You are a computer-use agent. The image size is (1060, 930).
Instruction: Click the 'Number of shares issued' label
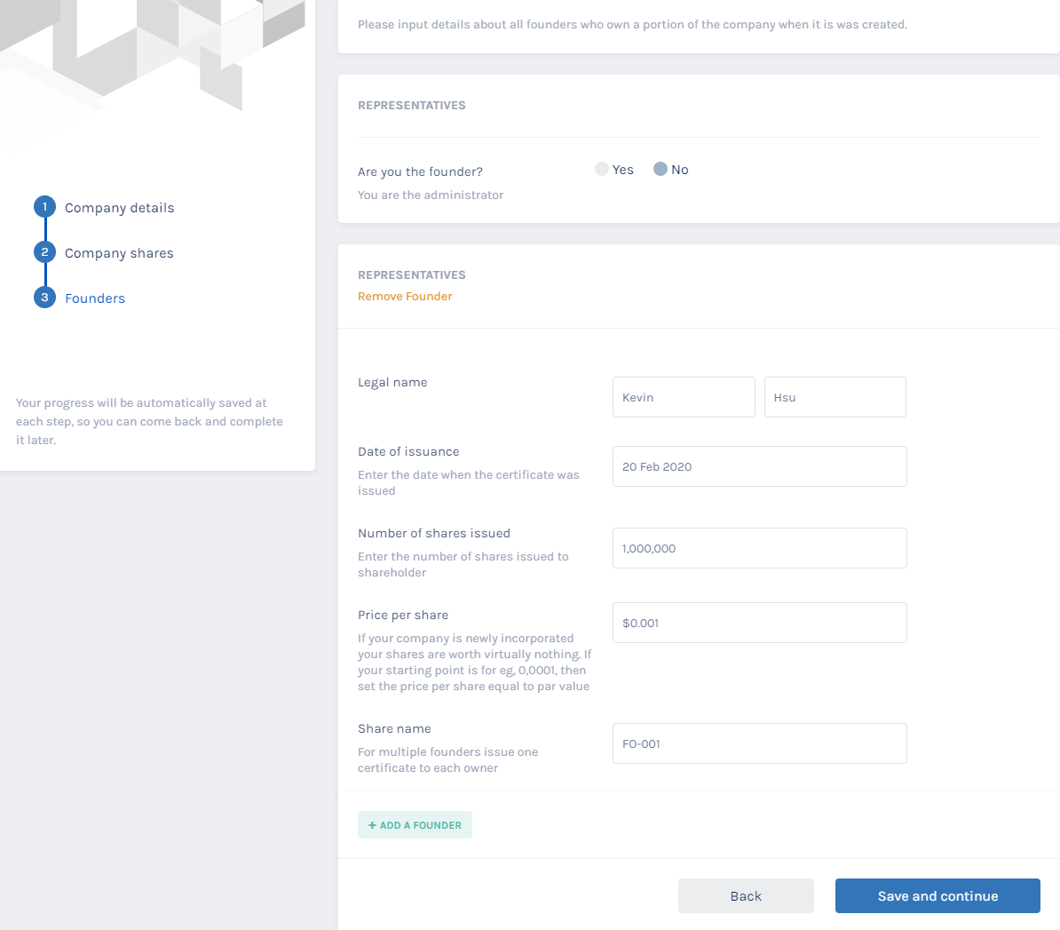point(434,533)
